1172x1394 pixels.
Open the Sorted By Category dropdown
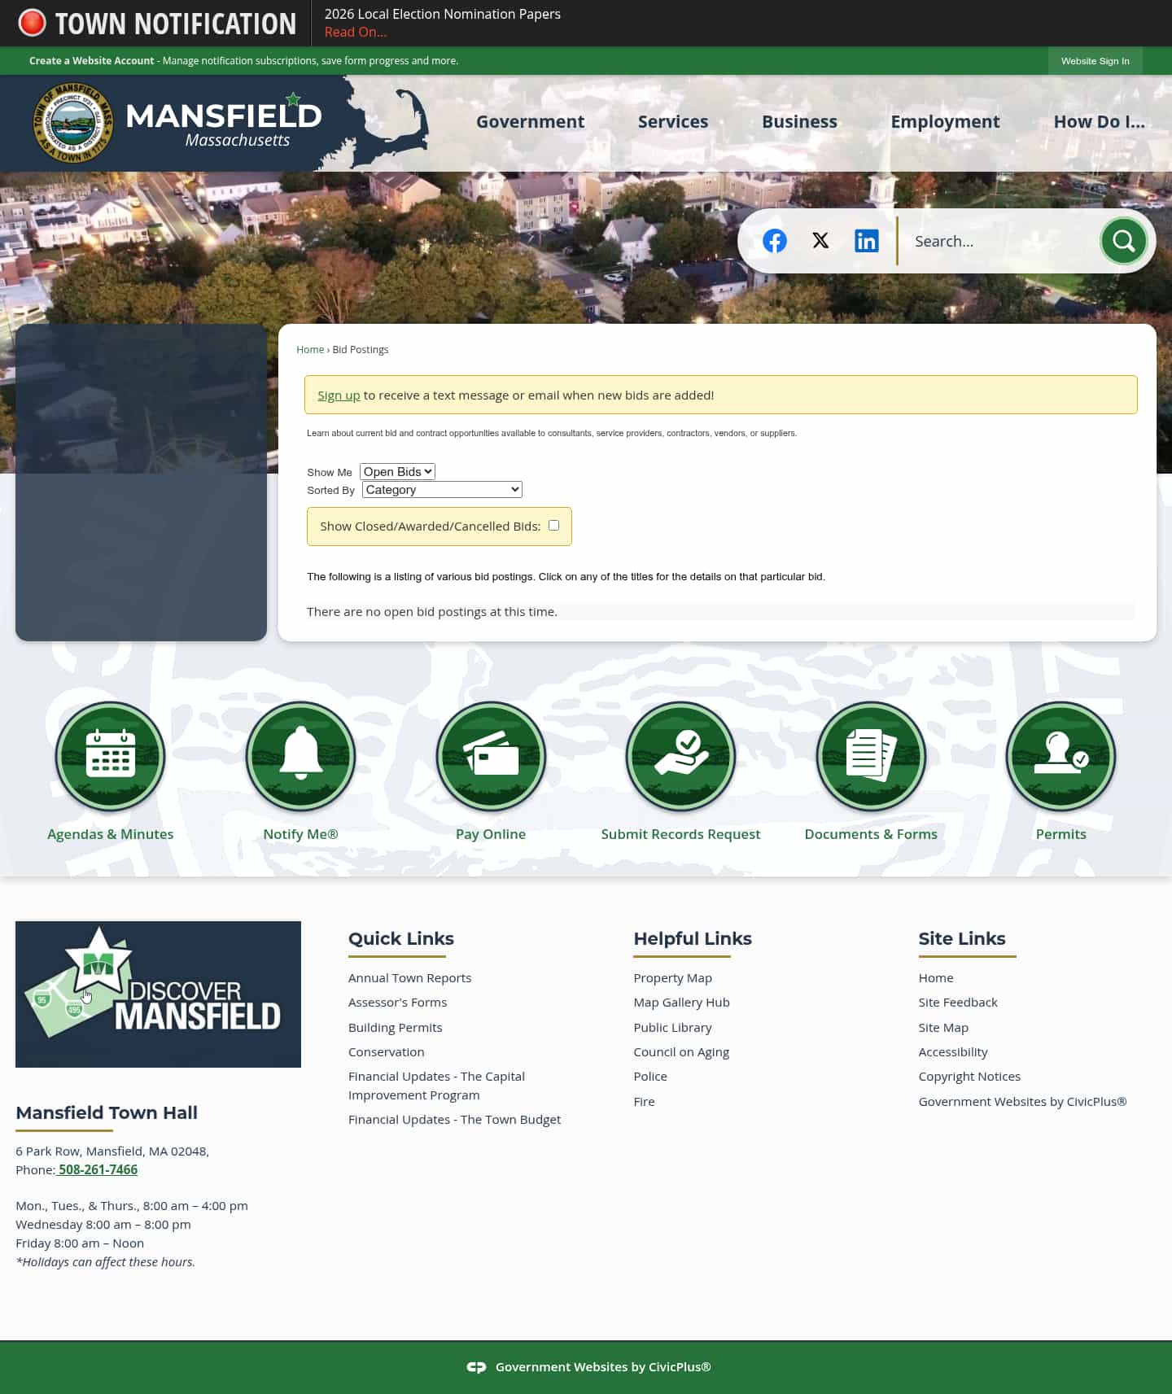442,490
